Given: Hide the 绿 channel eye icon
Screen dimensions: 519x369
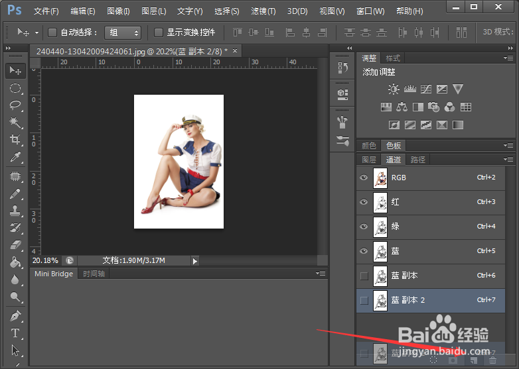Looking at the screenshot, I should tap(364, 227).
